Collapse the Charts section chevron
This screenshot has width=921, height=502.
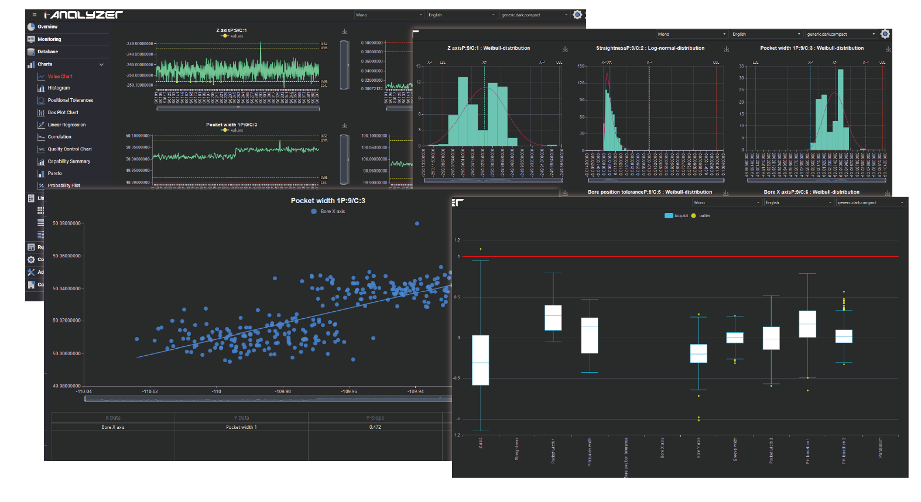click(101, 64)
